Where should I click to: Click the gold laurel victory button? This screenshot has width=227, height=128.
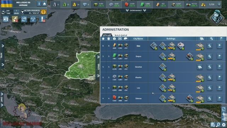[x=43, y=12]
